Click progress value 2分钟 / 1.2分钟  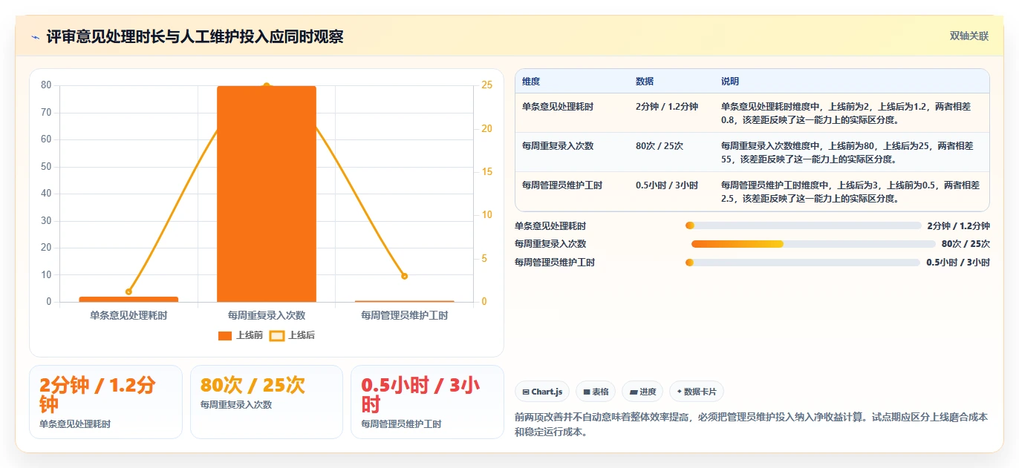click(x=959, y=226)
